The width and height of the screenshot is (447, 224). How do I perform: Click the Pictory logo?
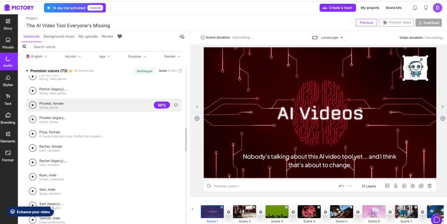click(x=18, y=8)
